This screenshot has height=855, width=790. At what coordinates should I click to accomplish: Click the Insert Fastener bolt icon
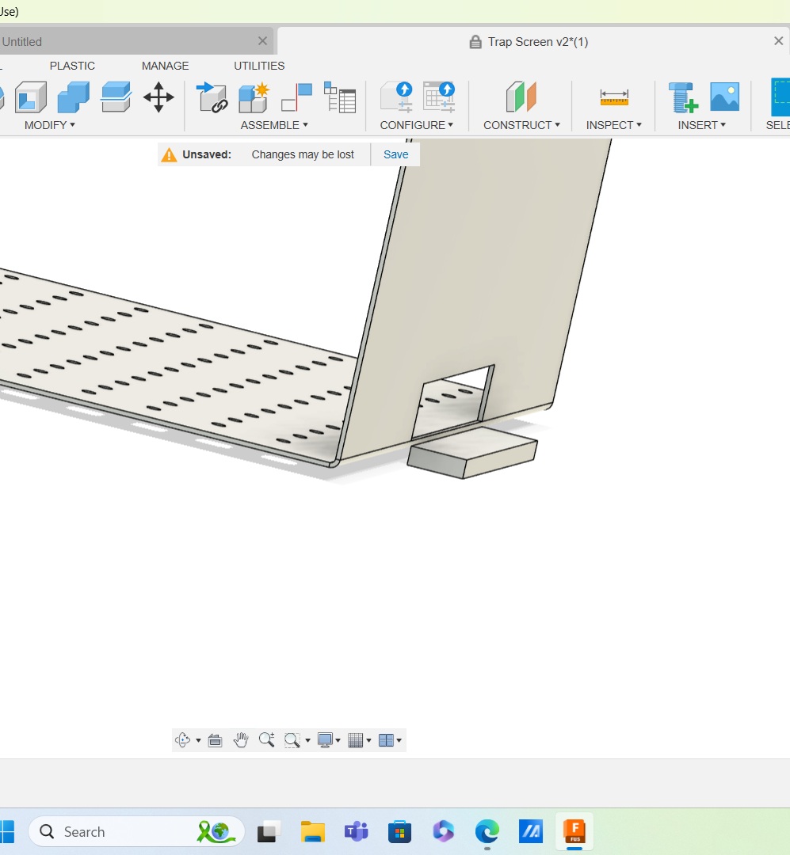click(x=682, y=97)
